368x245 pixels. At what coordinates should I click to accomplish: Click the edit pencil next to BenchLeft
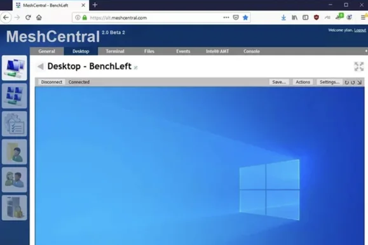(x=135, y=68)
